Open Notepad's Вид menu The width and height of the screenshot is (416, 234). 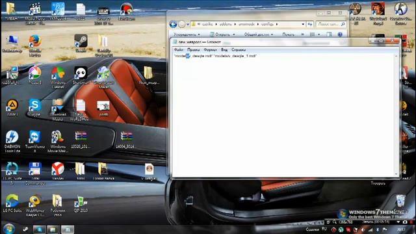click(224, 49)
